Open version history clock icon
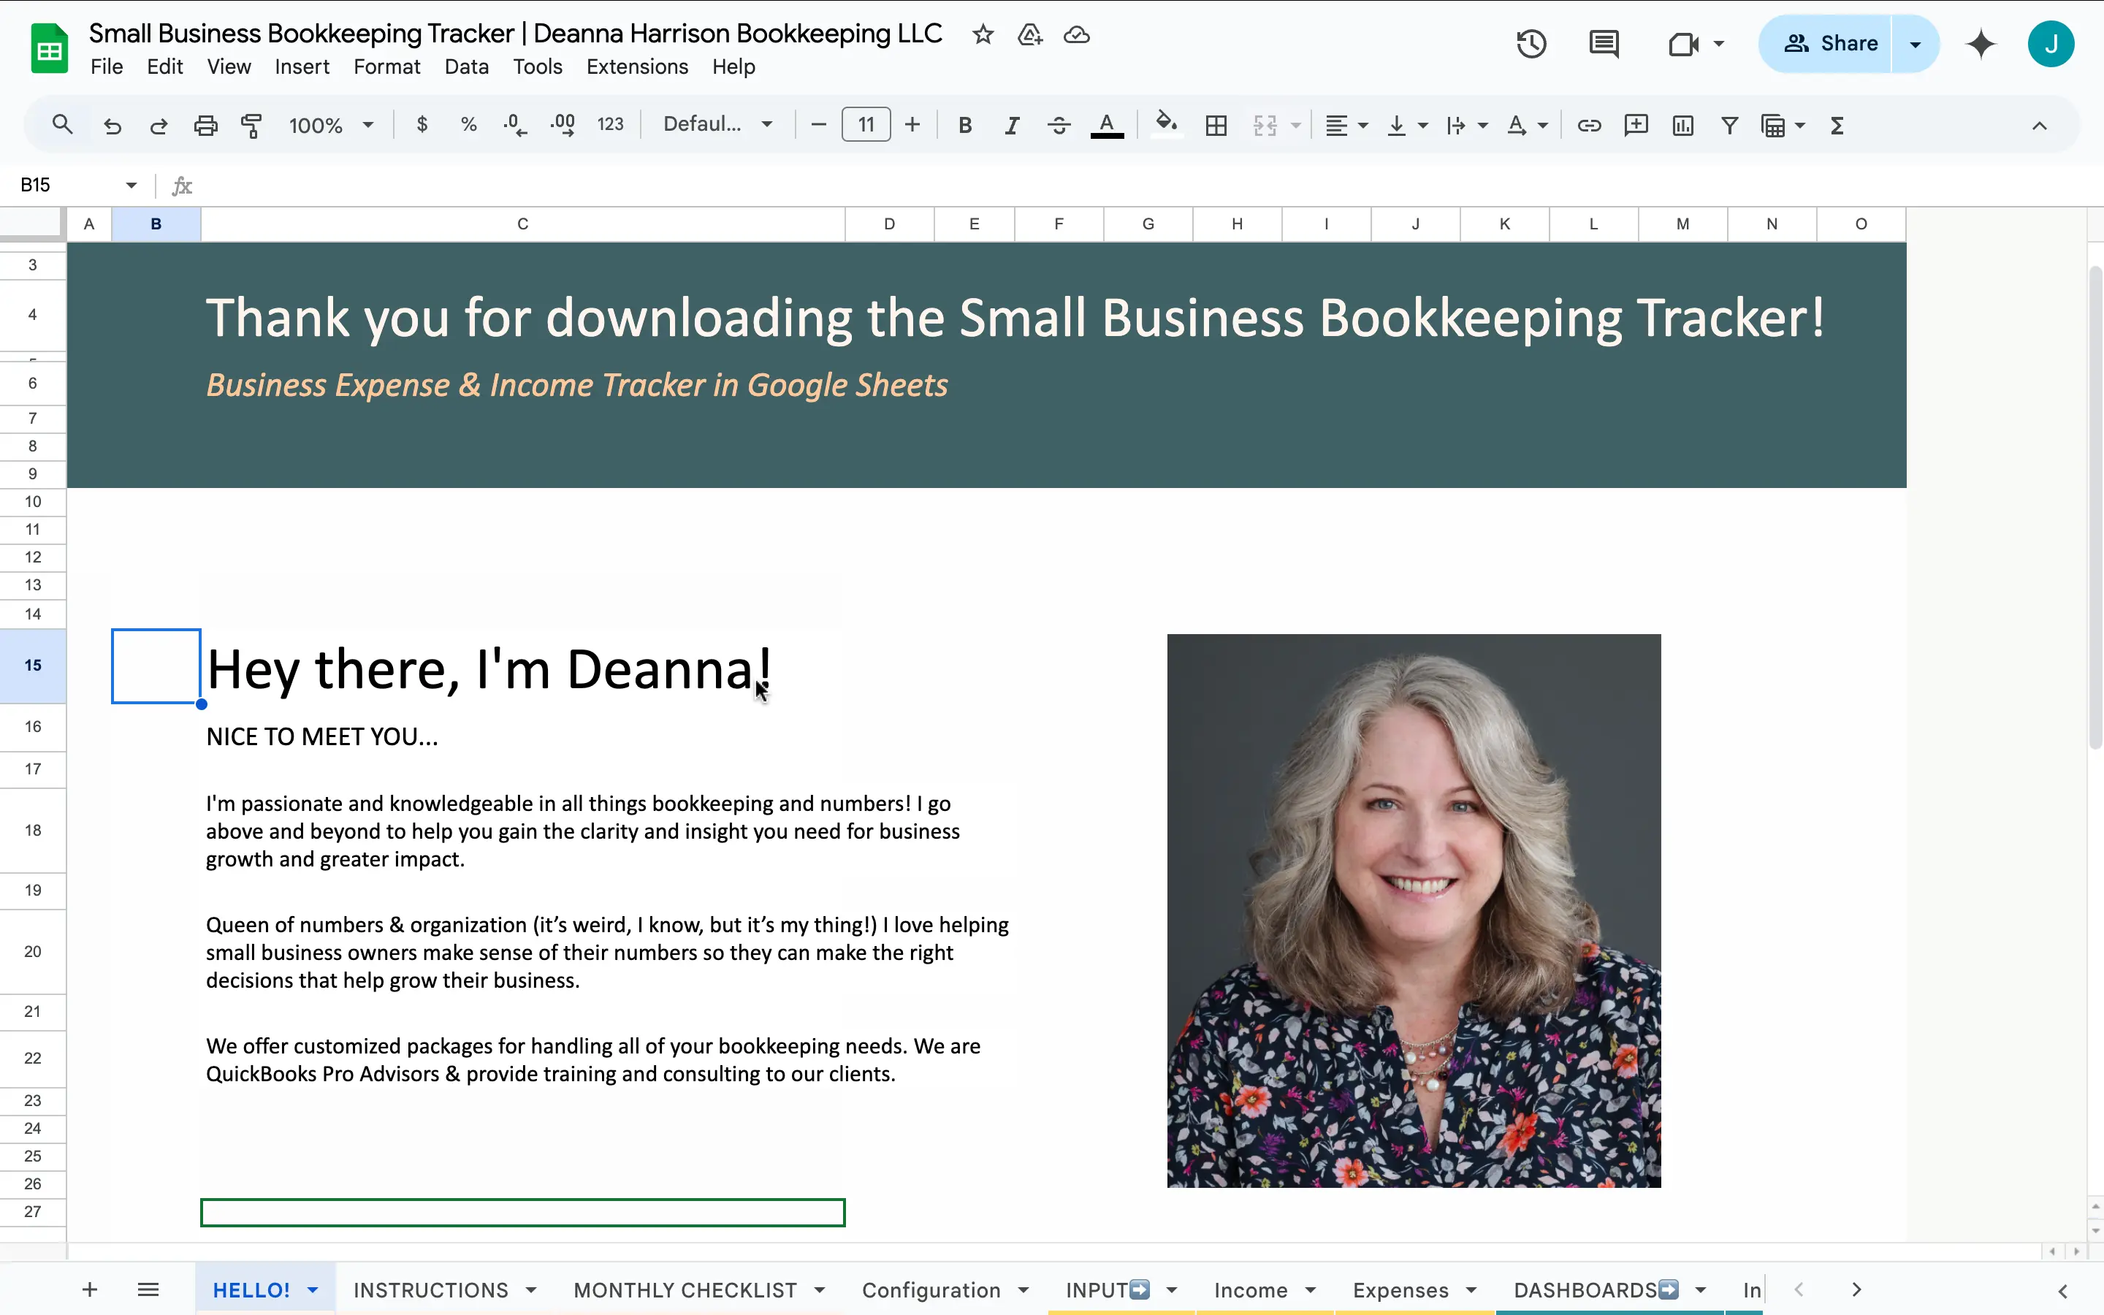This screenshot has width=2104, height=1315. tap(1531, 44)
